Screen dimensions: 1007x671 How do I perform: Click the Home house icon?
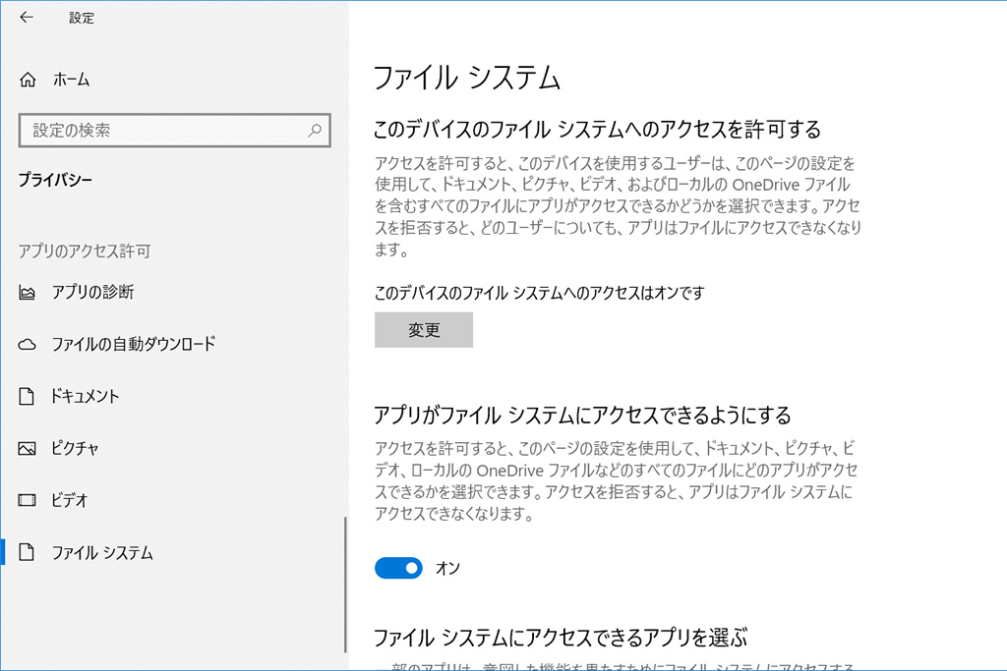click(x=28, y=80)
